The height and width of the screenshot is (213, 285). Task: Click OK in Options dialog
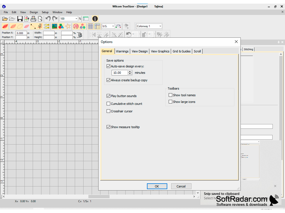[157, 186]
